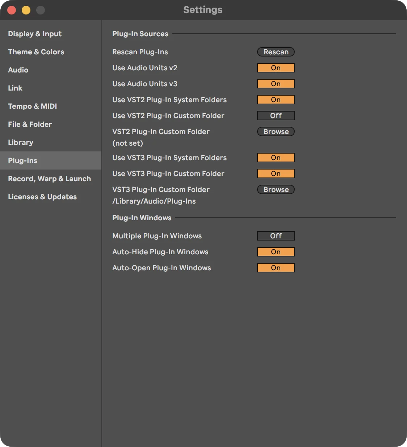Toggle Use VST3 Plug-In System Folders
The image size is (407, 447).
click(276, 158)
